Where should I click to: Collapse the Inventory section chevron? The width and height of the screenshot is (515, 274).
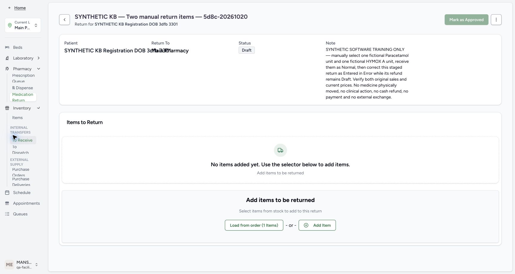pyautogui.click(x=38, y=108)
